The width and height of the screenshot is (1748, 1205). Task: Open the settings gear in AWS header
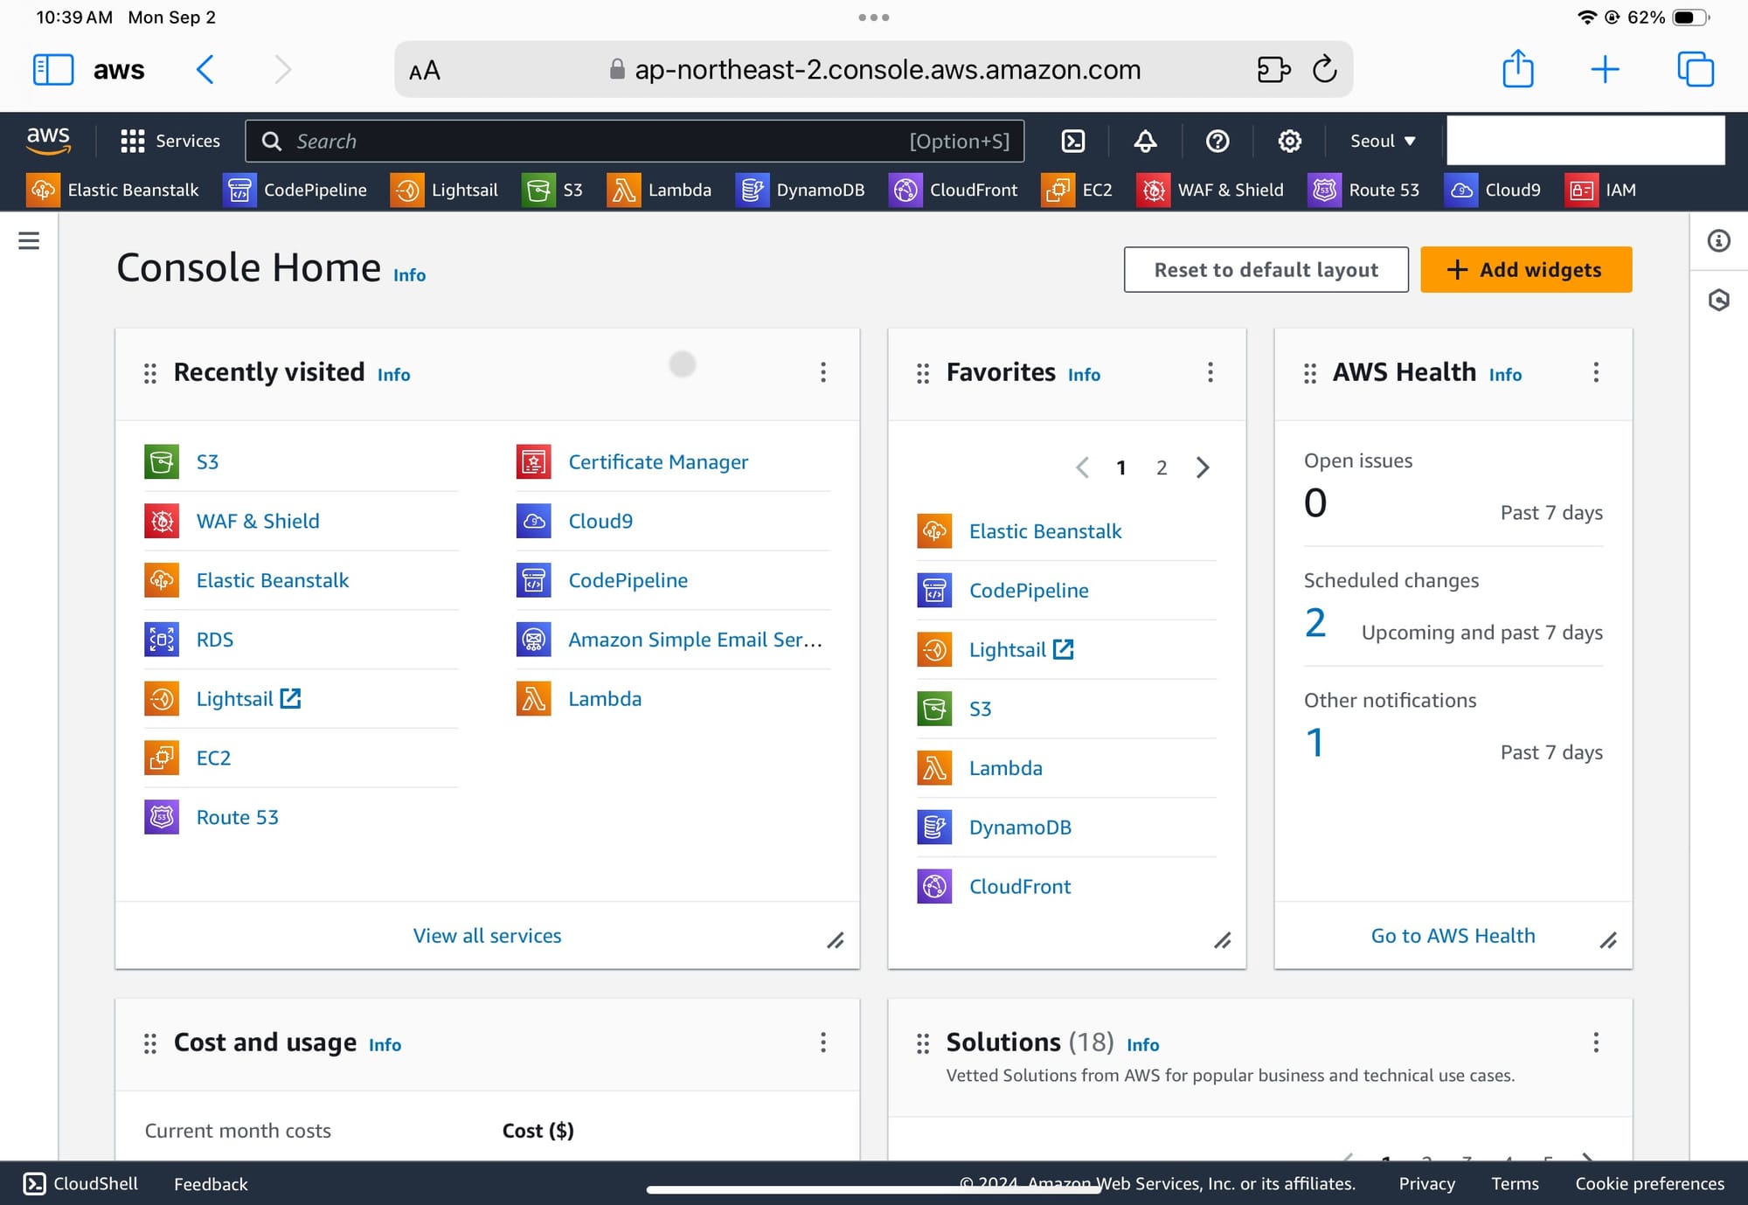(x=1289, y=141)
